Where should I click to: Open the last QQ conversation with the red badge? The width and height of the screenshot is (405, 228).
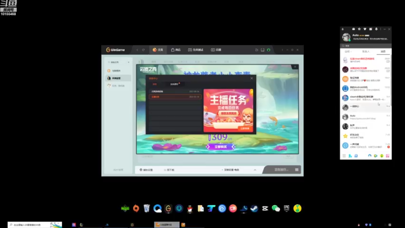pos(365,145)
